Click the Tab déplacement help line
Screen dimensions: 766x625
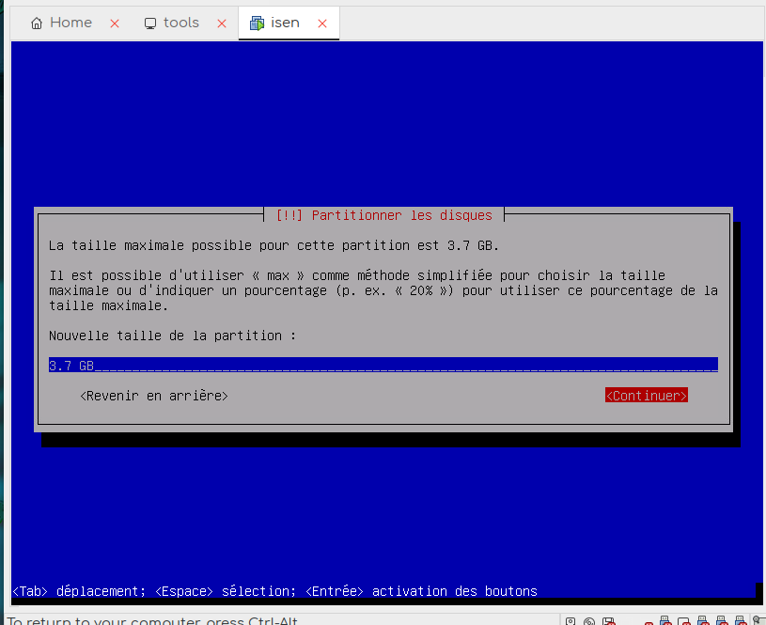pyautogui.click(x=274, y=591)
